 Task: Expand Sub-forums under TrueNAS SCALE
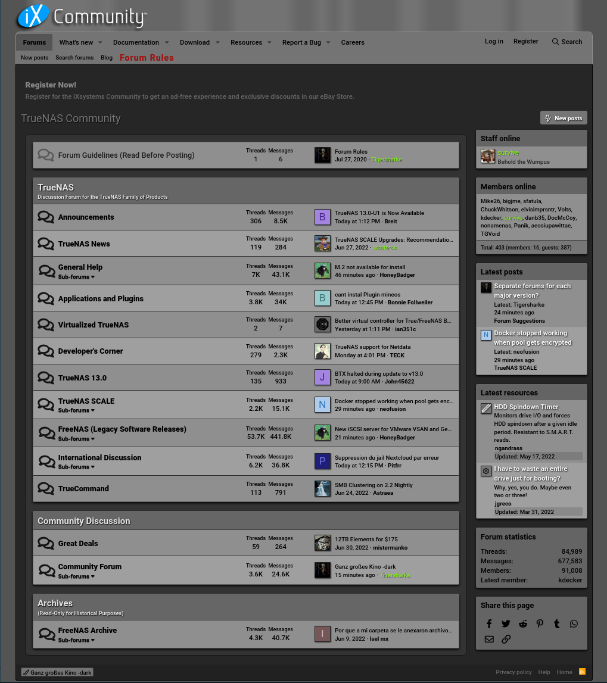click(76, 410)
